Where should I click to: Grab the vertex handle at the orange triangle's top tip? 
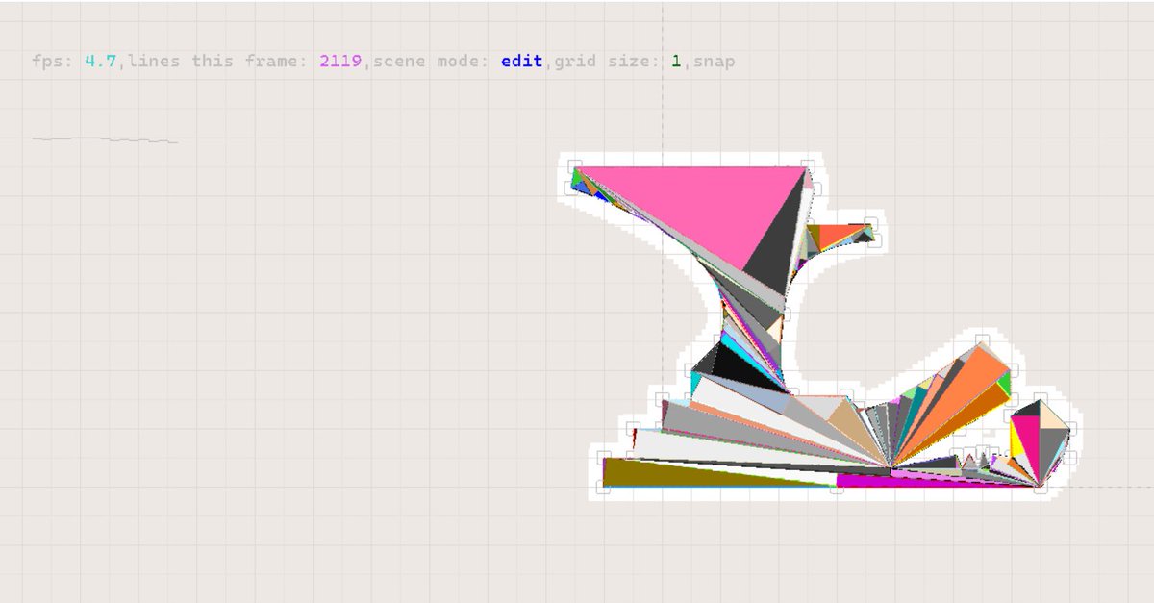[x=980, y=340]
